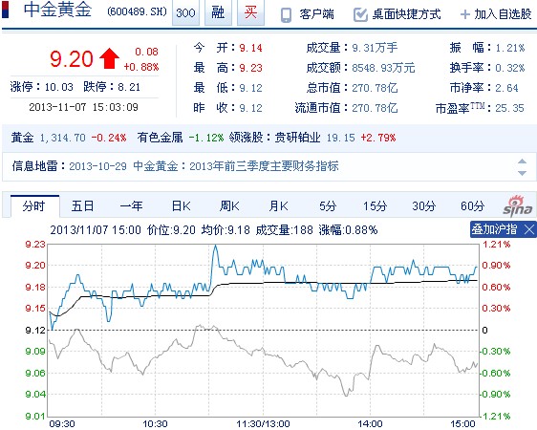The height and width of the screenshot is (430, 537).
Task: Switch to the 一年 tab
Action: click(132, 206)
